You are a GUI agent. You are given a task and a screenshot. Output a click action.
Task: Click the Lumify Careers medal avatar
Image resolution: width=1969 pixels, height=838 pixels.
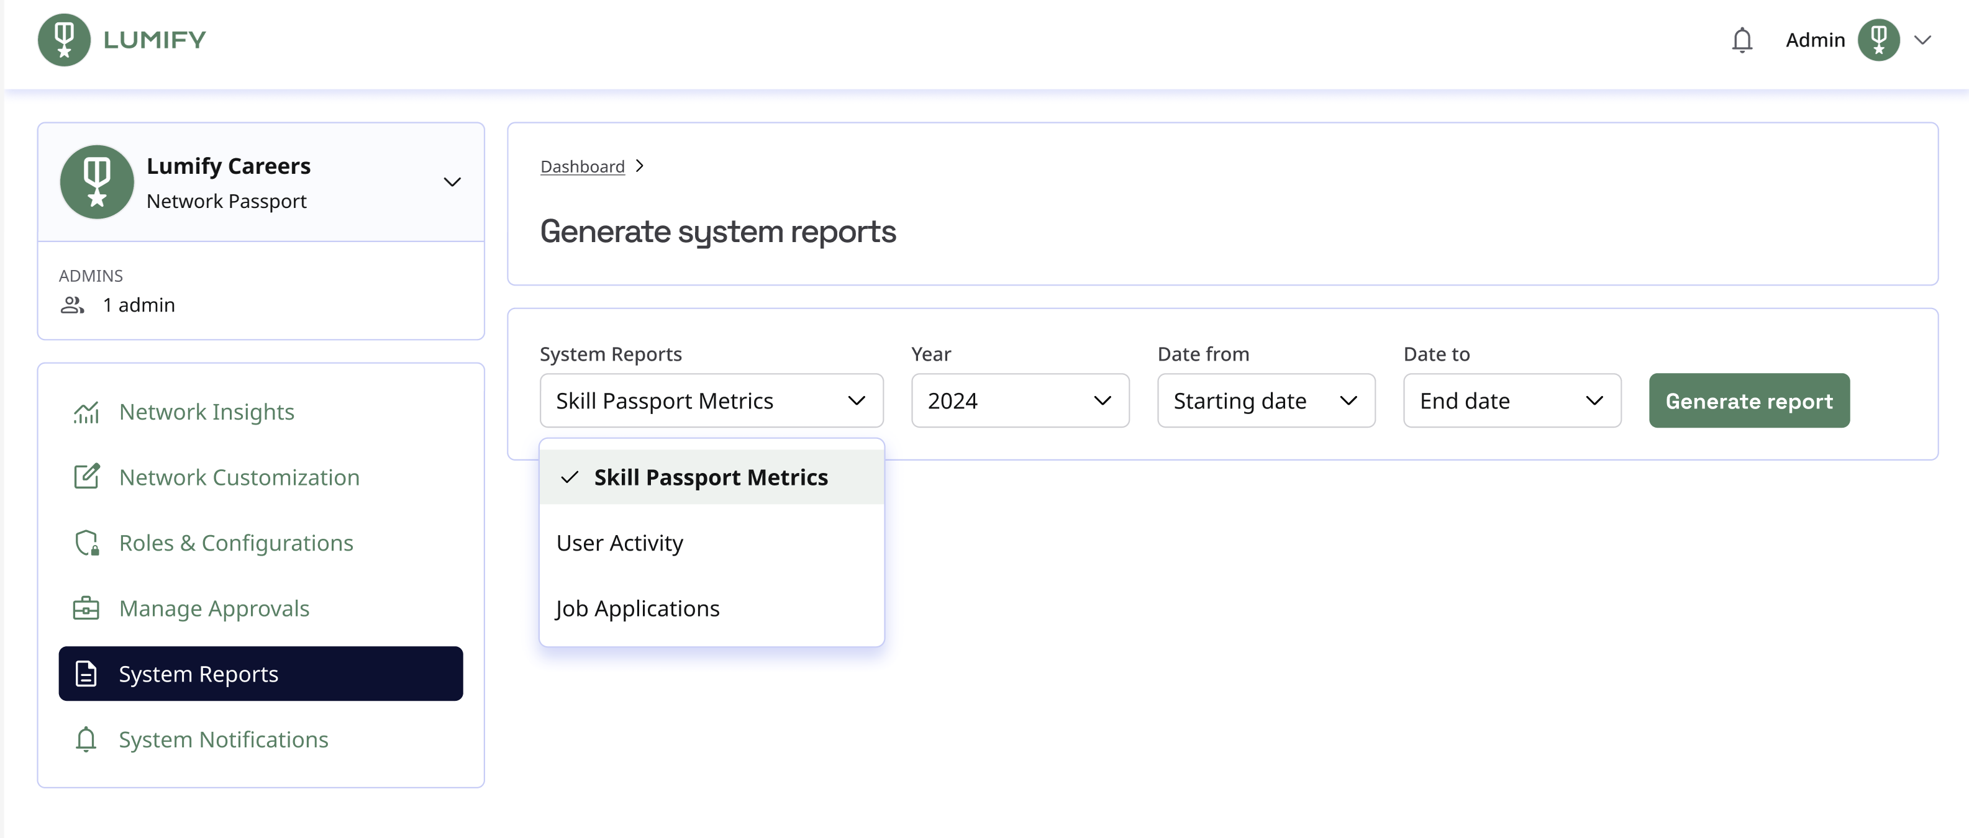coord(97,182)
